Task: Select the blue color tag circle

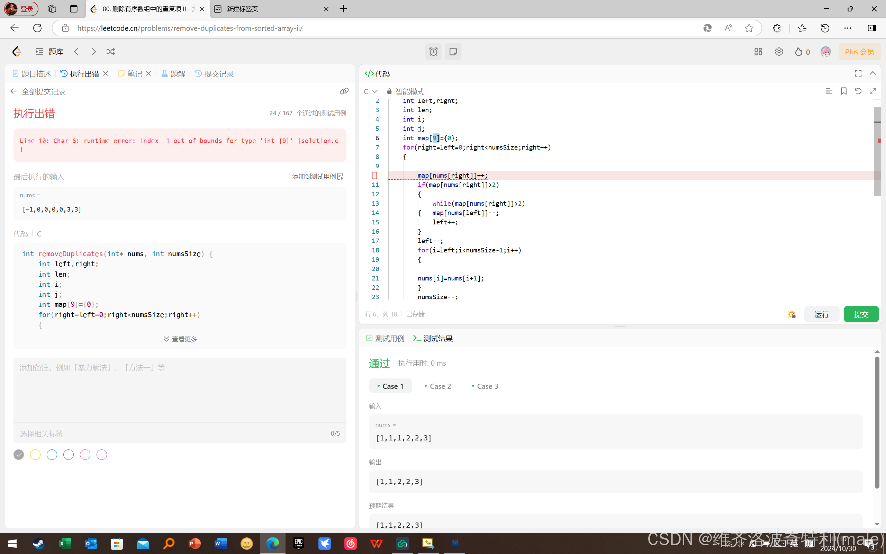Action: (52, 455)
